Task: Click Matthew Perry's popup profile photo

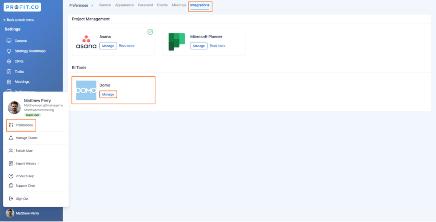Action: pos(14,108)
